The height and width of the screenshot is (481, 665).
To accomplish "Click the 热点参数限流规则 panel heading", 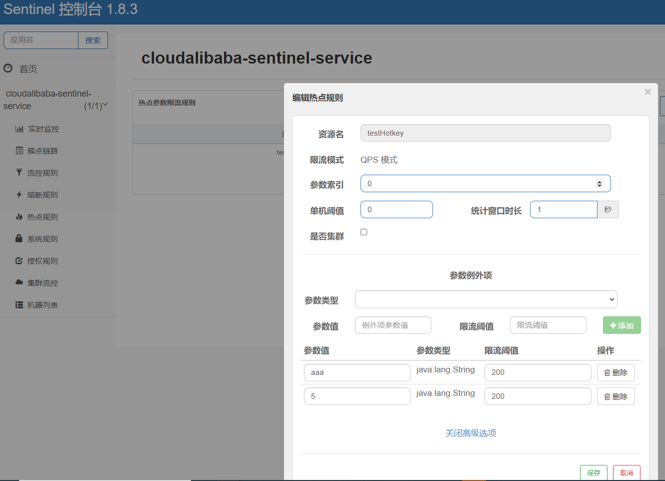I will pyautogui.click(x=167, y=103).
